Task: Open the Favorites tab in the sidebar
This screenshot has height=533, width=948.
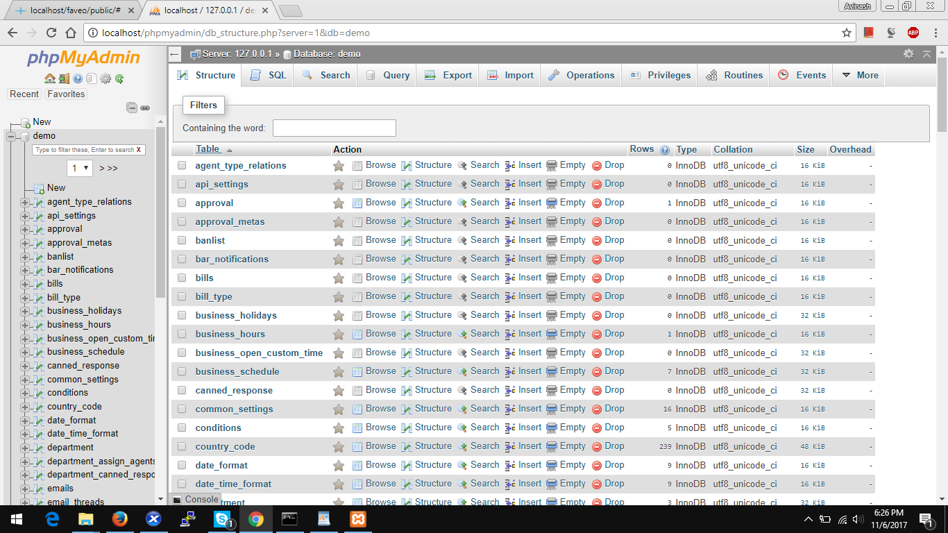Action: tap(65, 94)
